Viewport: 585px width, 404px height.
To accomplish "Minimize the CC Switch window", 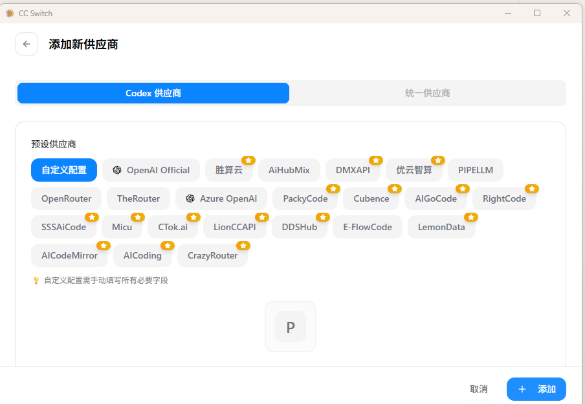I will point(508,13).
